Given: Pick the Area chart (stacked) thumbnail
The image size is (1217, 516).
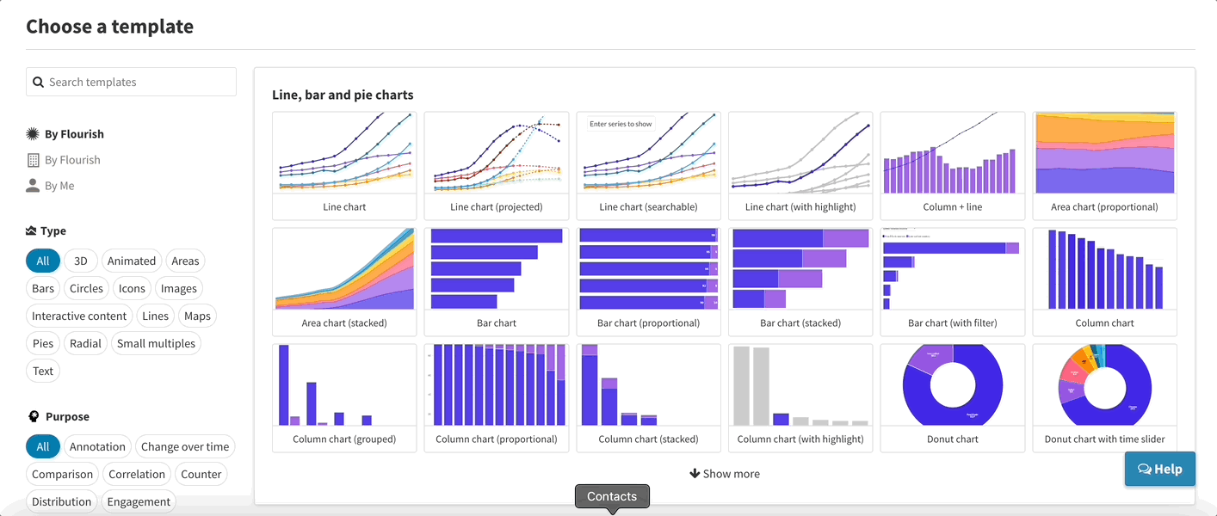Looking at the screenshot, I should click(x=343, y=269).
